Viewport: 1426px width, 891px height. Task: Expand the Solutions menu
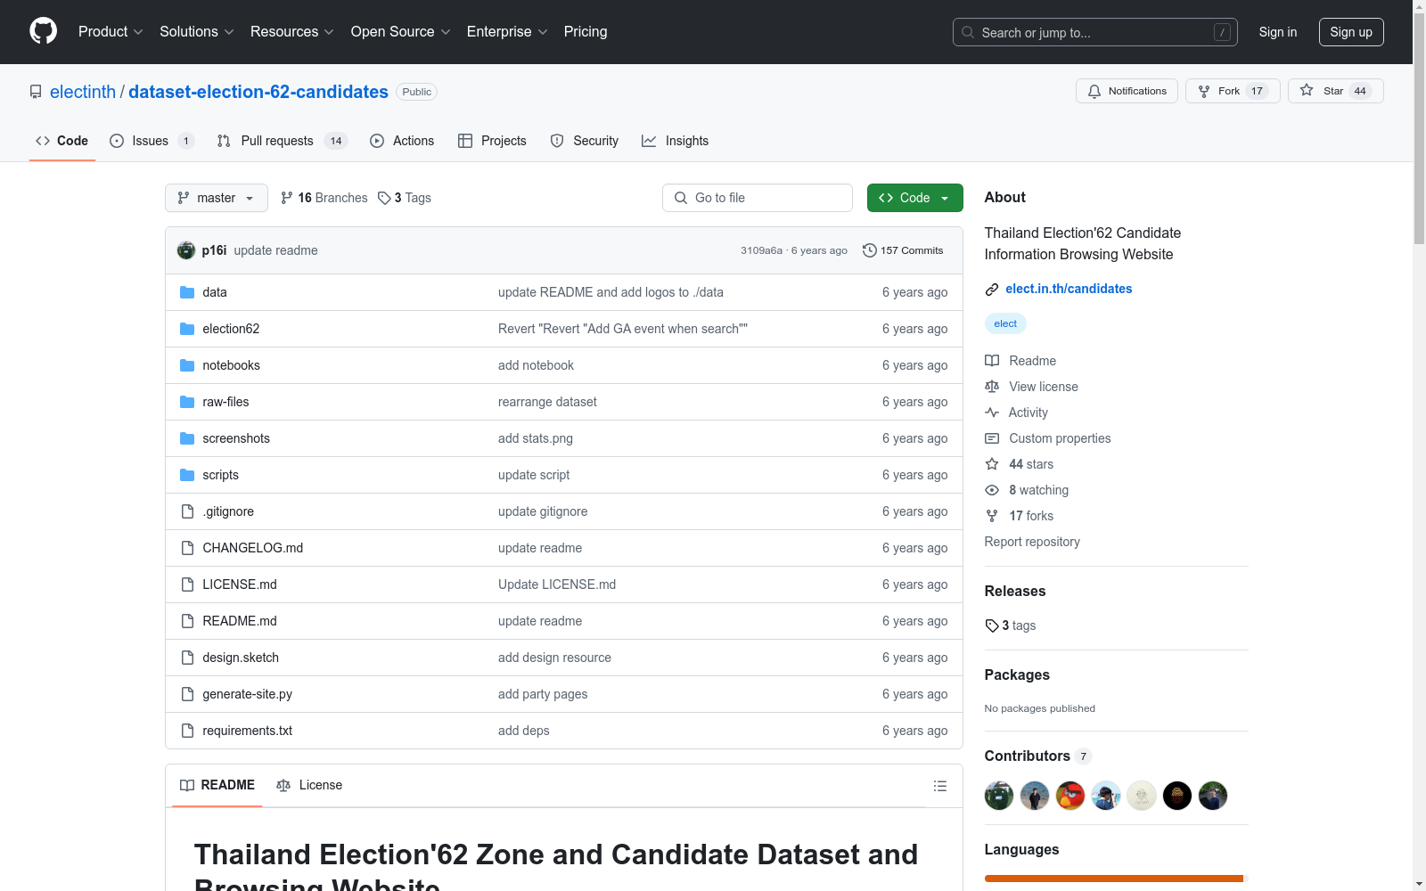click(197, 32)
